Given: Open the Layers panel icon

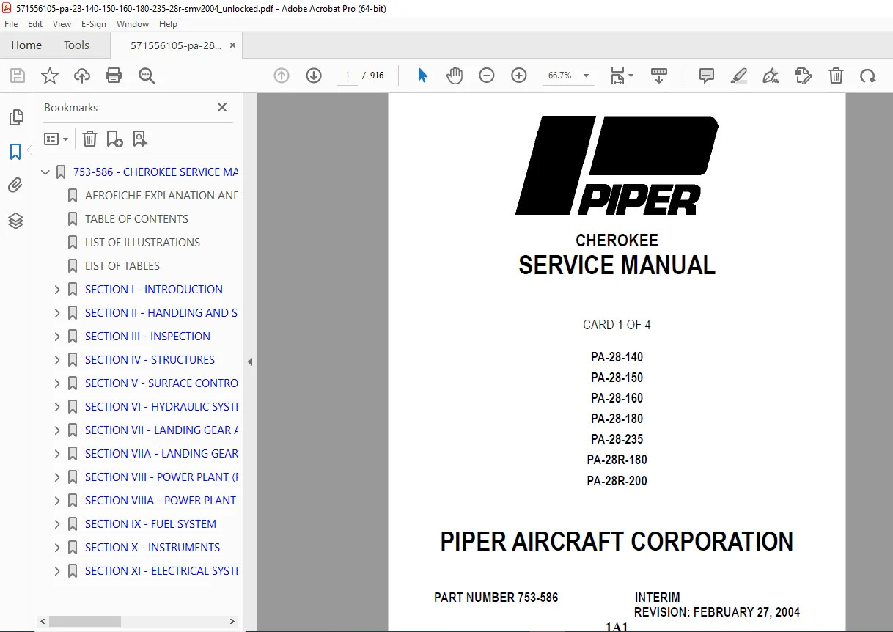Looking at the screenshot, I should (15, 221).
